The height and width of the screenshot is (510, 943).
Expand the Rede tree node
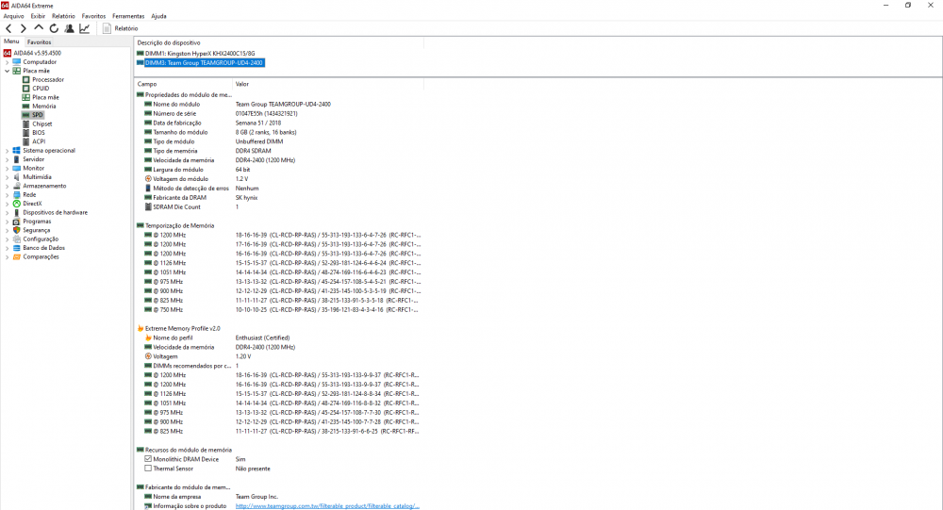7,195
